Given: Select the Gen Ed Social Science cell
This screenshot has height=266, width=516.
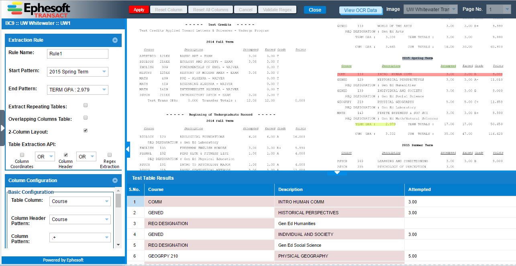Looking at the screenshot, I should [x=339, y=245].
